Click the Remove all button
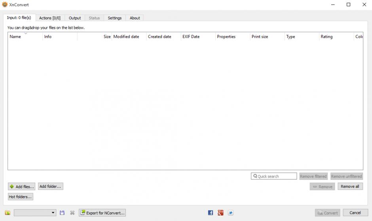The height and width of the screenshot is (221, 372). 350,186
